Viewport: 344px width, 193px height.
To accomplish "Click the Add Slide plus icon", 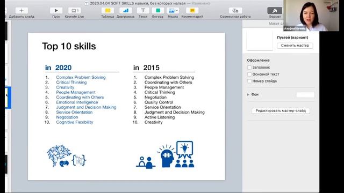I will coord(21,11).
